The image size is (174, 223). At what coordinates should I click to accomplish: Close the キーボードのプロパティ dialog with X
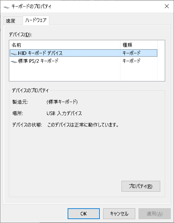click(167, 6)
